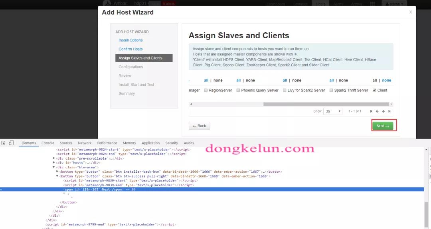Select the script metamorph-9824-start row

pos(123,150)
